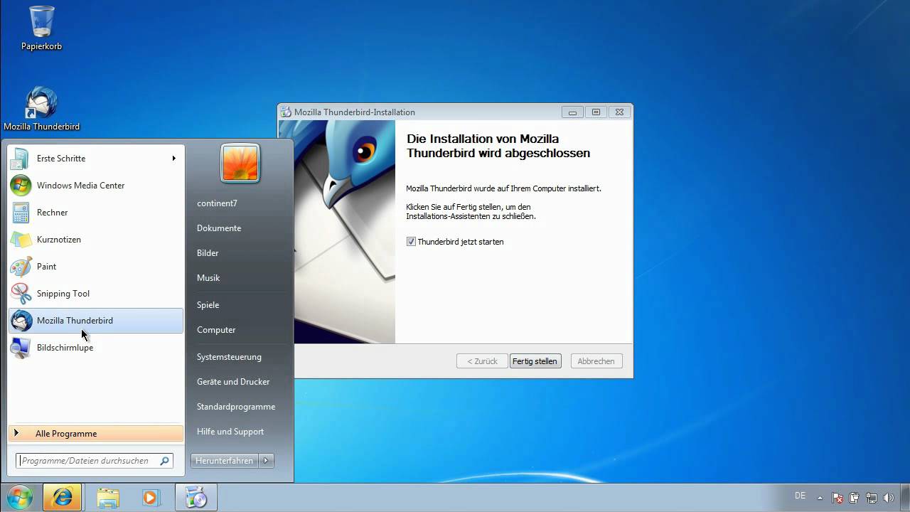Viewport: 910px width, 512px height.
Task: Open Erste Schritte from Start menu
Action: coord(95,159)
